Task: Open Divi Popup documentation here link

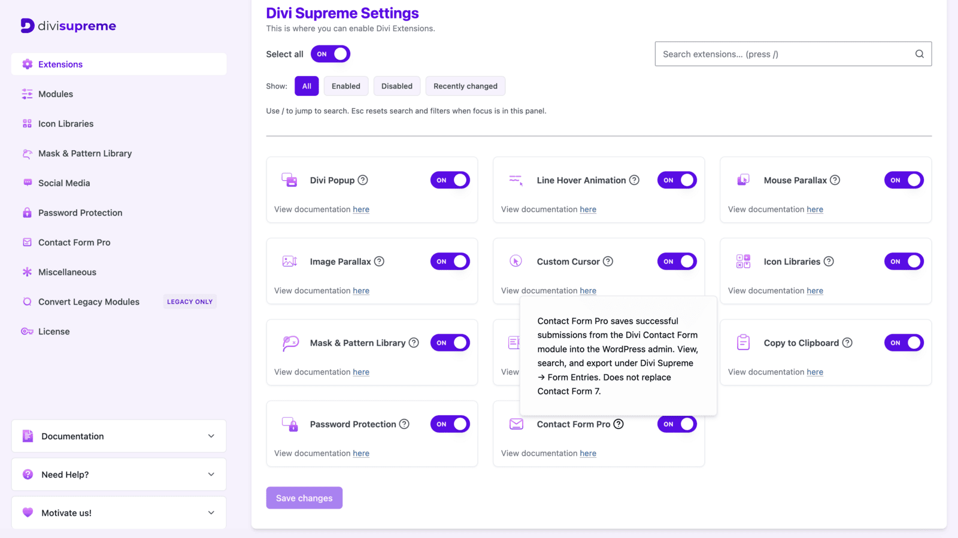Action: (x=361, y=209)
